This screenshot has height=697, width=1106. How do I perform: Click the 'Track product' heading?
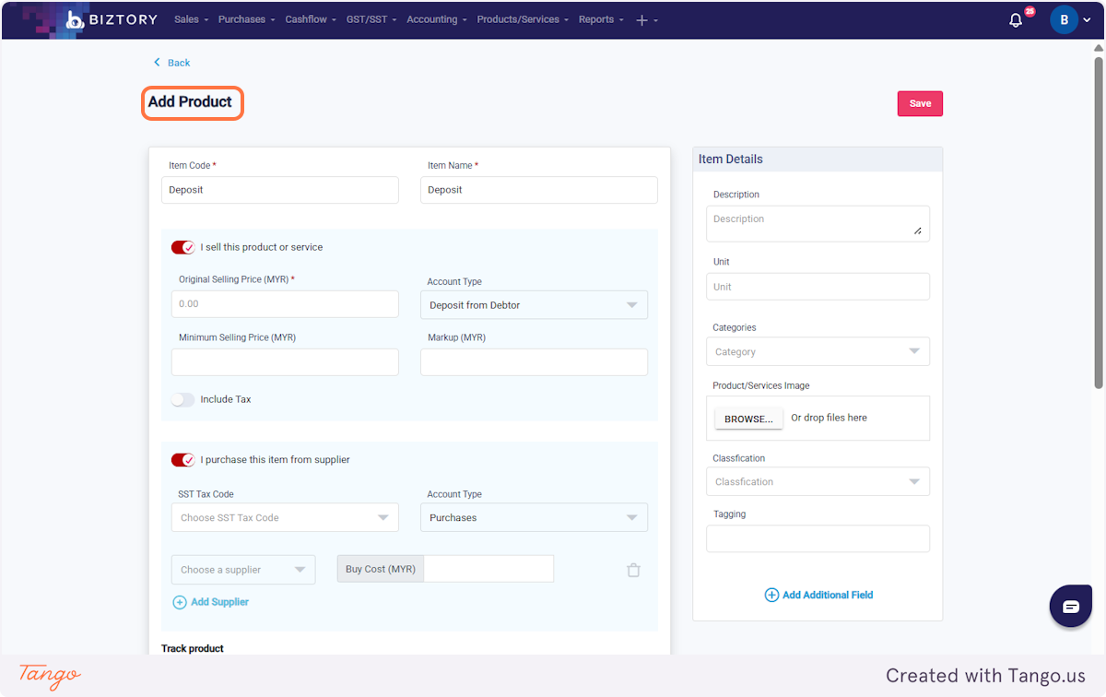193,648
